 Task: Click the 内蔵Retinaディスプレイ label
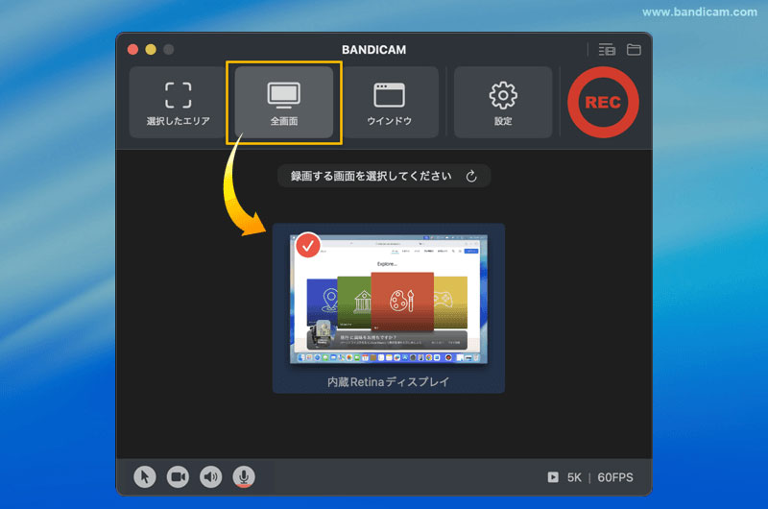[389, 382]
